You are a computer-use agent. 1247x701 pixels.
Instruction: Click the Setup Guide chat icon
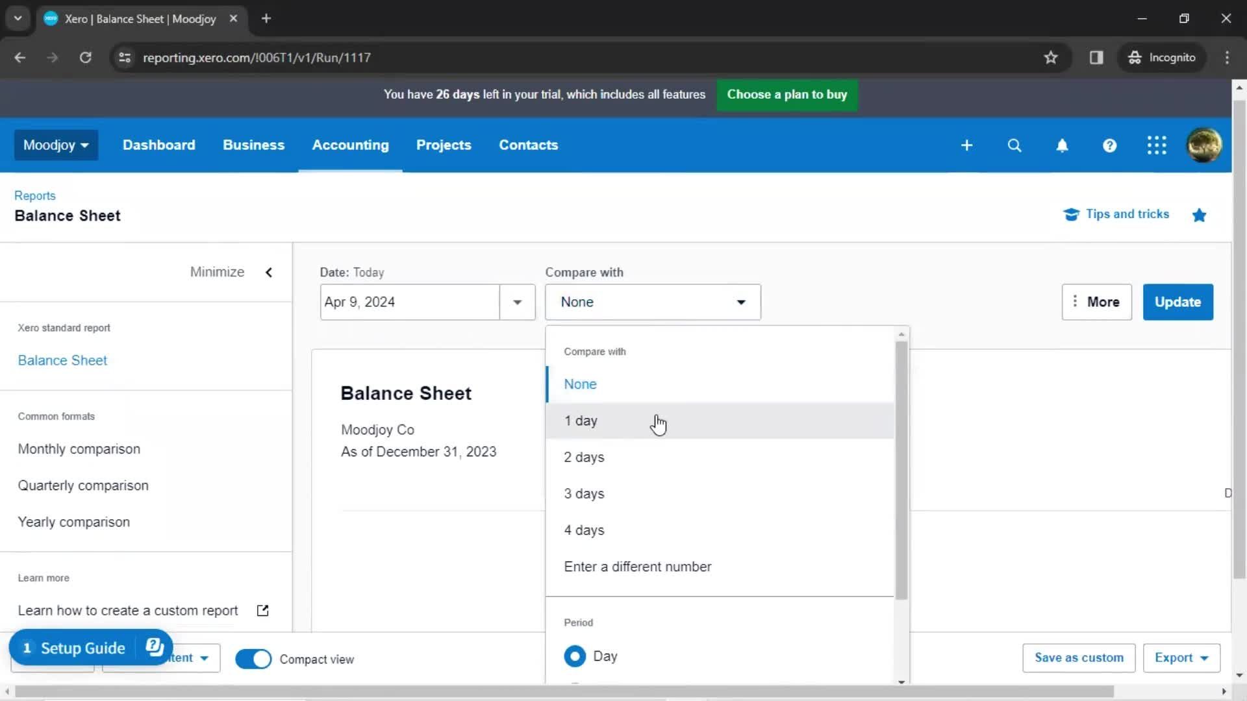coord(155,647)
